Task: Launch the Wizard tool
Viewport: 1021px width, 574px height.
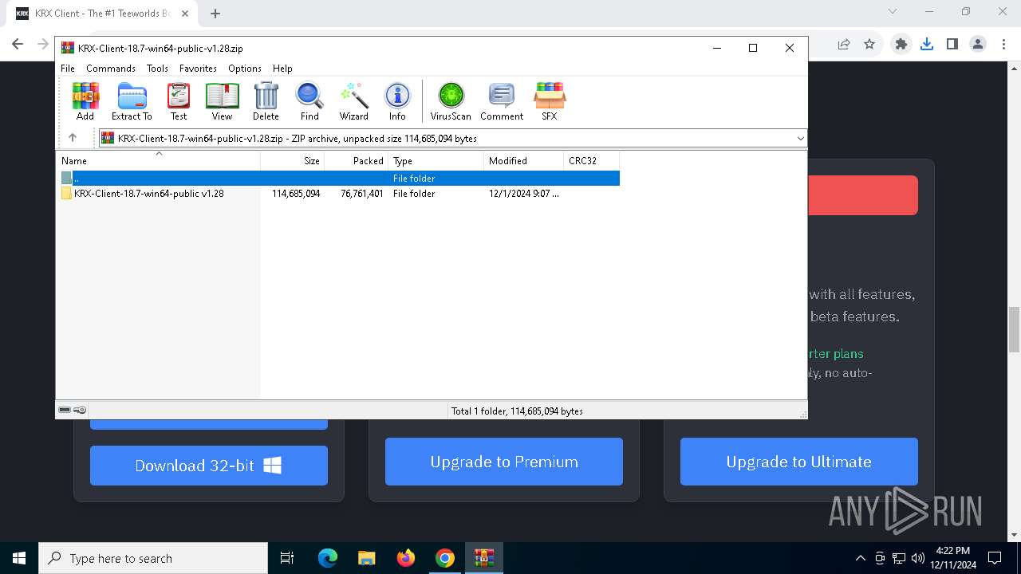Action: tap(354, 101)
